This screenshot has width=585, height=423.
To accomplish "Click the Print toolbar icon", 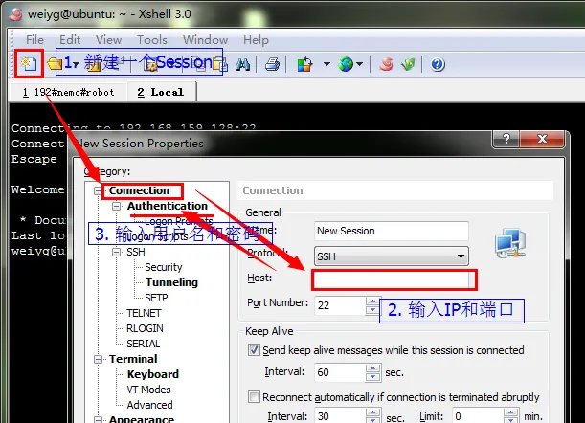I will pyautogui.click(x=272, y=64).
